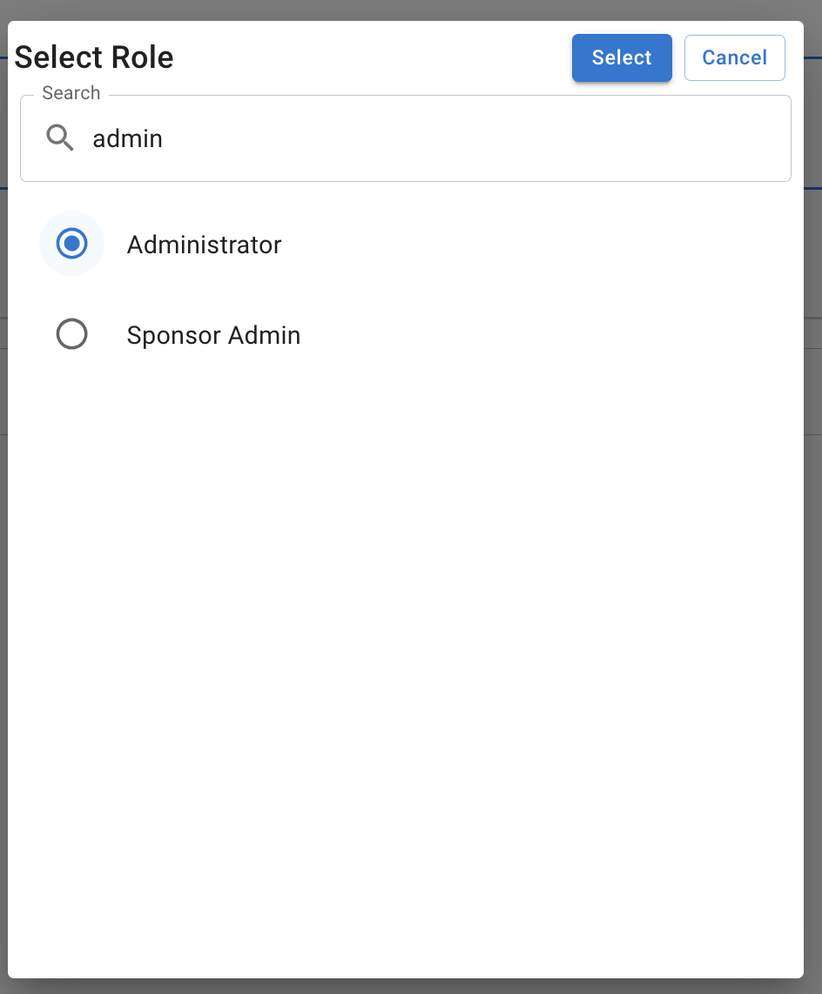The image size is (822, 994).
Task: Choose Administrator from the role list
Action: point(204,245)
